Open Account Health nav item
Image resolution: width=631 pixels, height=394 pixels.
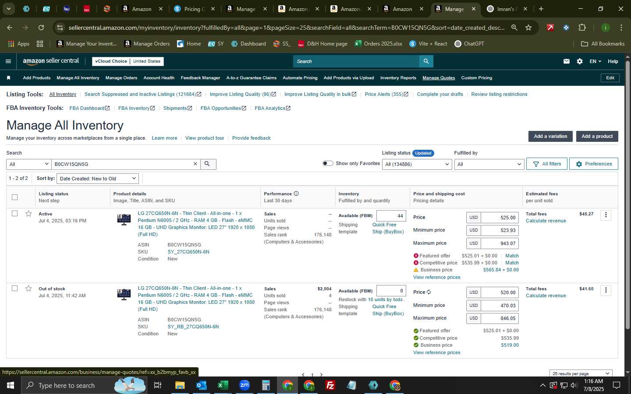159,78
